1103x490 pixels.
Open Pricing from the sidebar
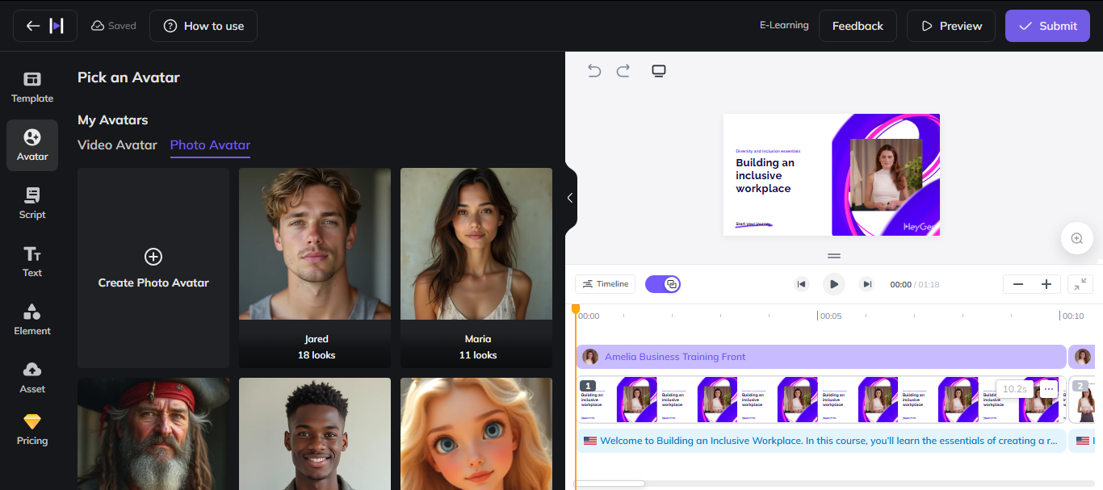tap(32, 429)
